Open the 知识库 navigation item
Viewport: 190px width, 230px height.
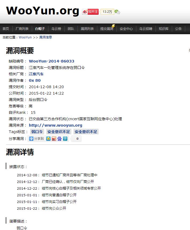click(x=163, y=29)
